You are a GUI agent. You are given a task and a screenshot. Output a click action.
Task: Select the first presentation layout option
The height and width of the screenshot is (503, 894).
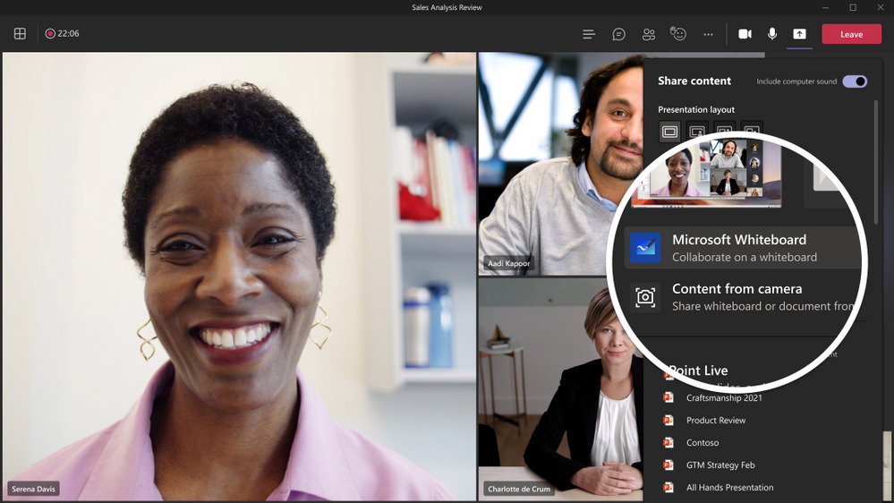tap(669, 132)
